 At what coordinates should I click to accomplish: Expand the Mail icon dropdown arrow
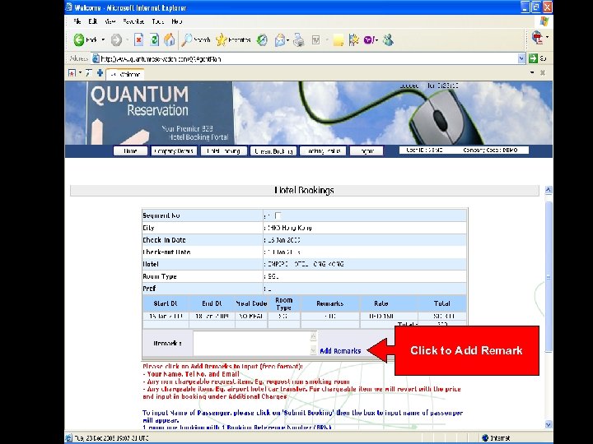(288, 39)
